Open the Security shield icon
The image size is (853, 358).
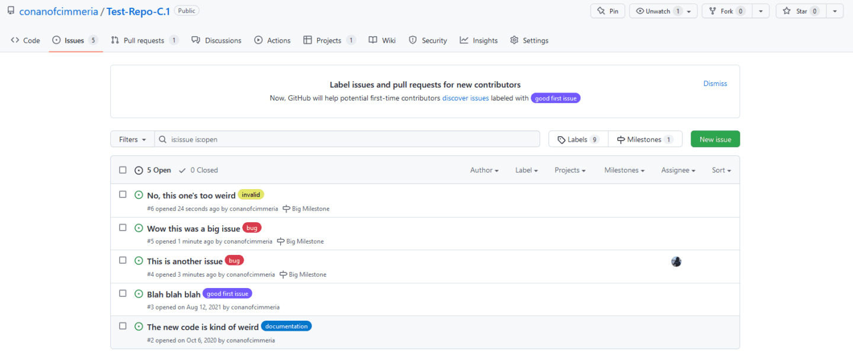click(412, 40)
